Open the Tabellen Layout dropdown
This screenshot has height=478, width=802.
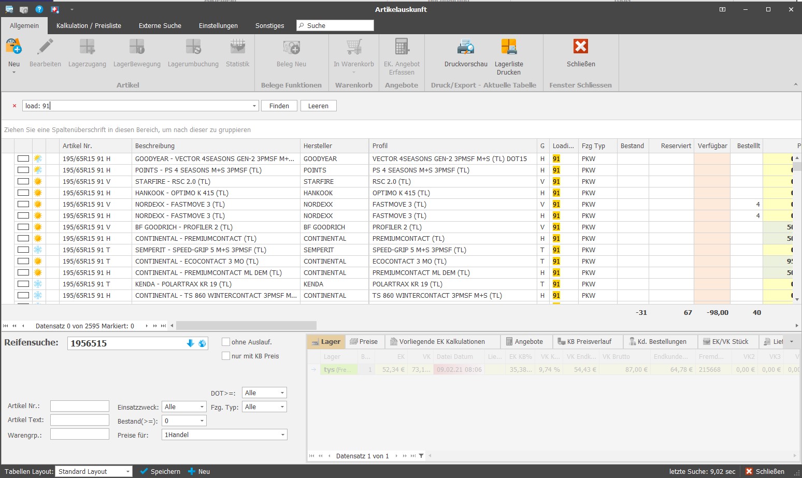(x=127, y=471)
